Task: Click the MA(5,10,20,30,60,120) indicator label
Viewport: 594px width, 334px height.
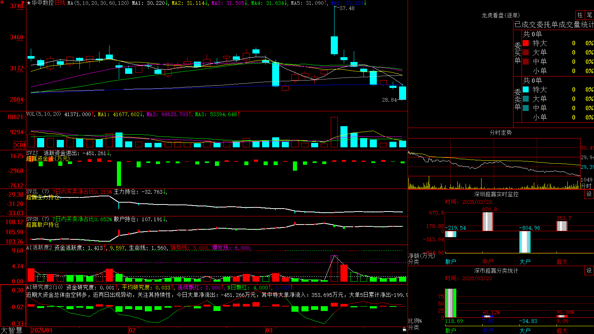Action: tap(98, 3)
